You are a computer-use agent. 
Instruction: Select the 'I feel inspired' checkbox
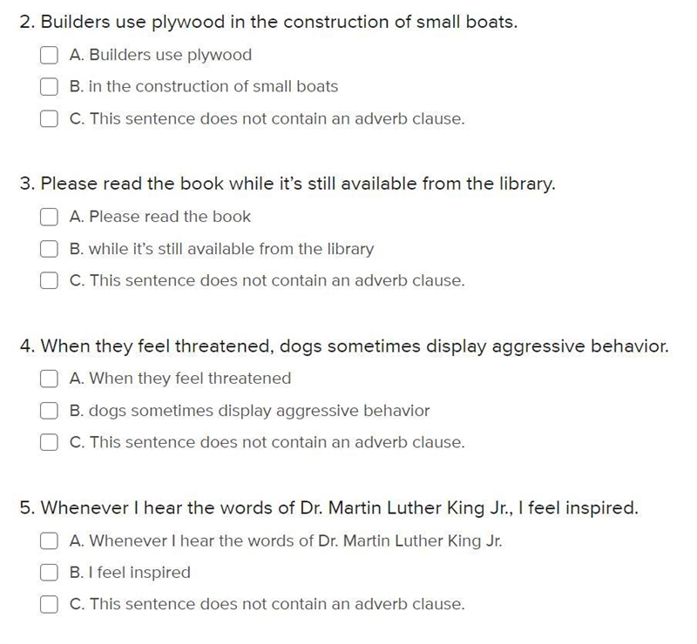click(49, 572)
